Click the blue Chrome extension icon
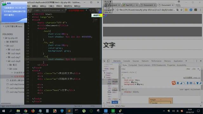Screen dimensions: 203x114 click(x=191, y=10)
